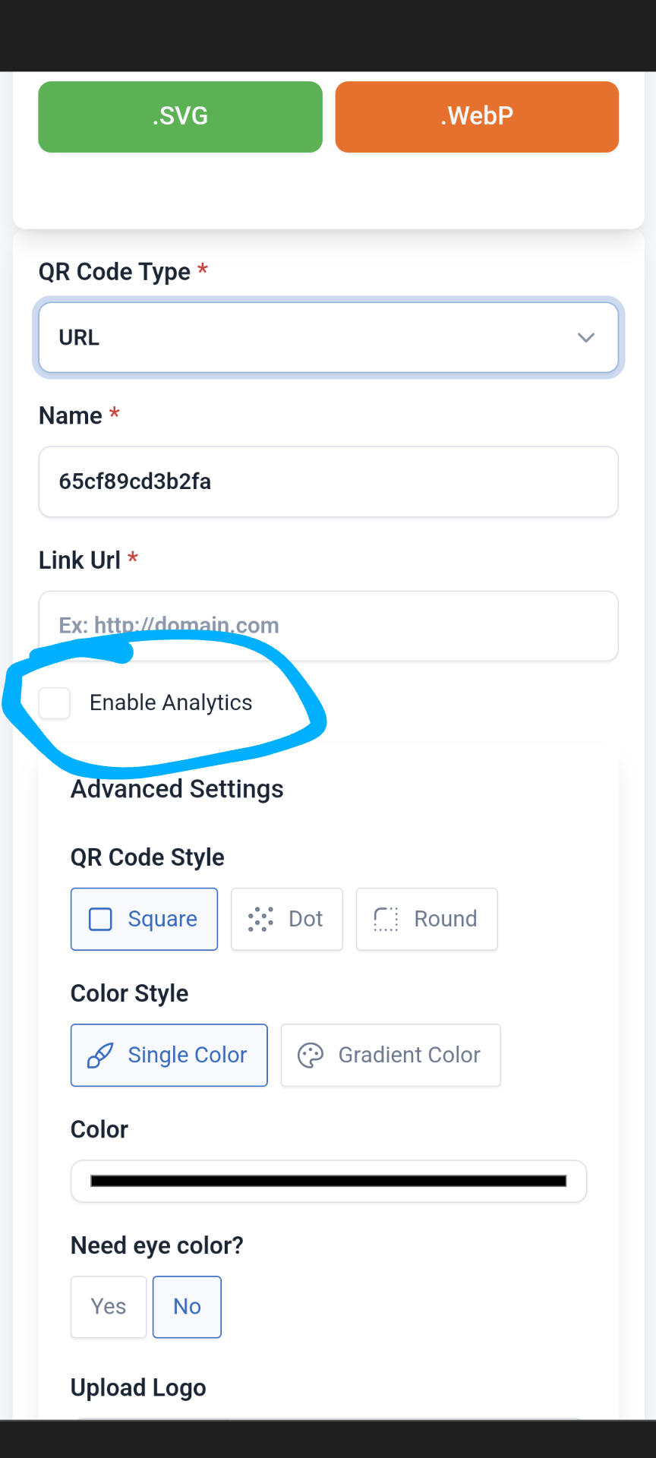Download QR as .SVG
The height and width of the screenshot is (1458, 656).
180,117
